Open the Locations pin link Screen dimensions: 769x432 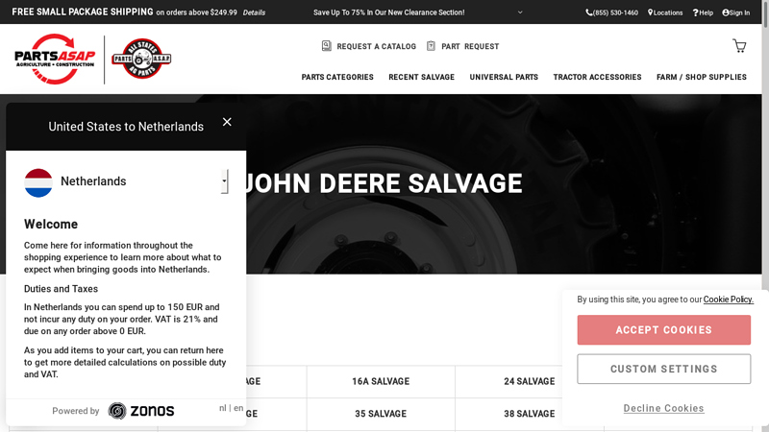665,12
